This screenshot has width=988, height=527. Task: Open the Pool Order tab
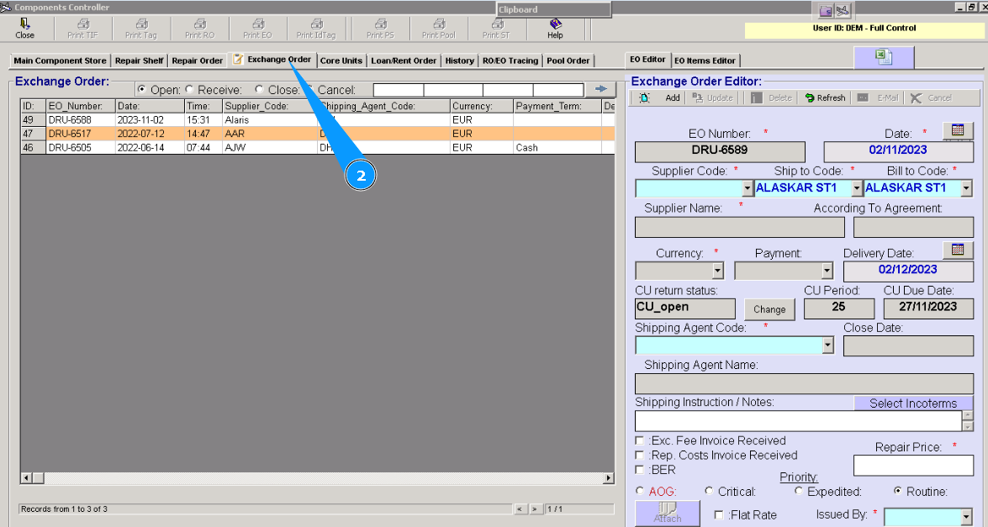tap(568, 61)
